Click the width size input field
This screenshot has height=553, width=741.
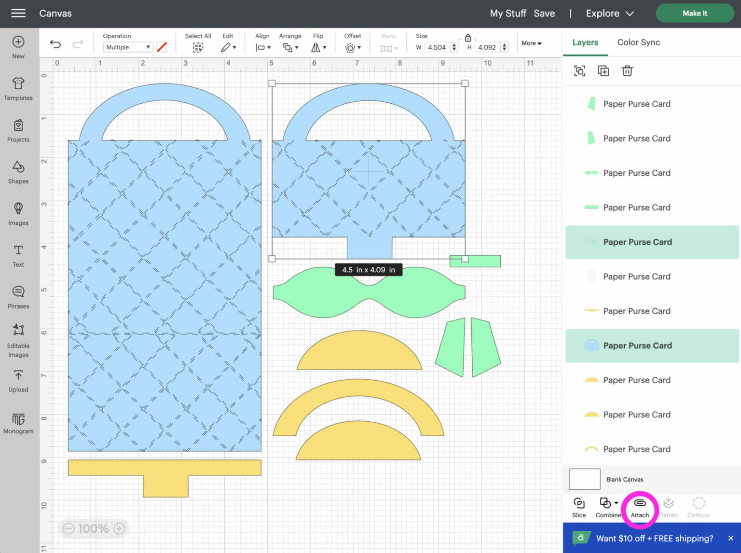pos(437,47)
